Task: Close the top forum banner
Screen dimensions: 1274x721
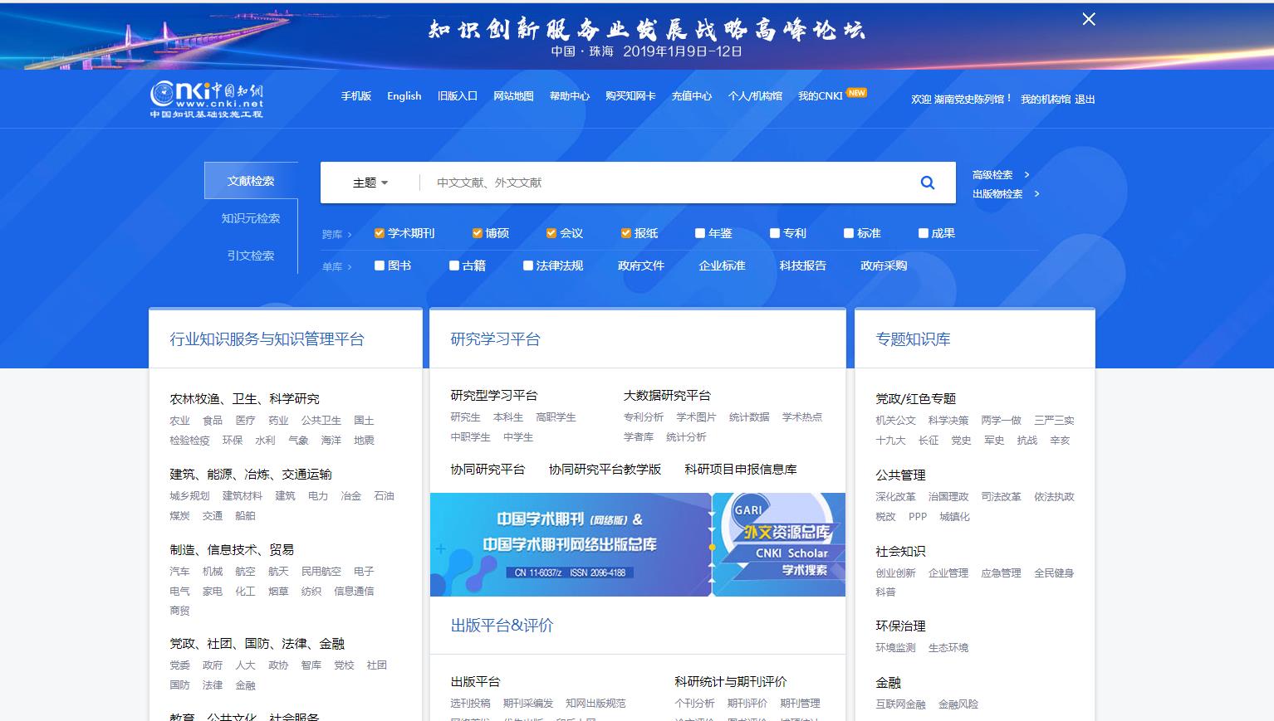Action: [x=1089, y=19]
